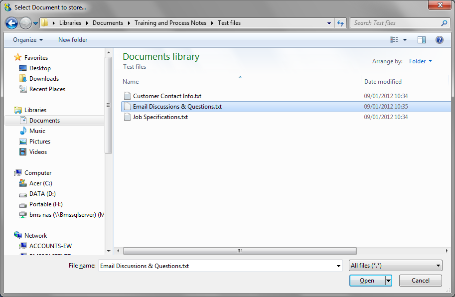Click Test files in the address path
The image size is (455, 297).
(229, 23)
